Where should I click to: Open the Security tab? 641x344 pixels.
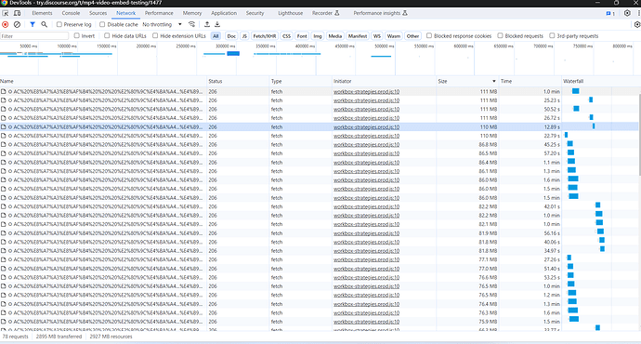click(x=255, y=13)
